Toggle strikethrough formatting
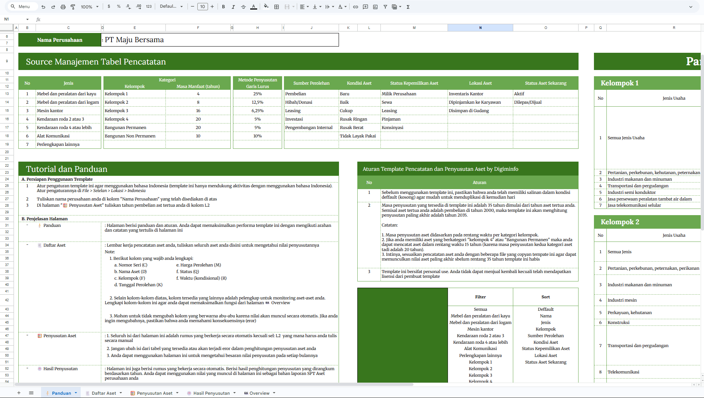704x398 pixels. (x=243, y=7)
